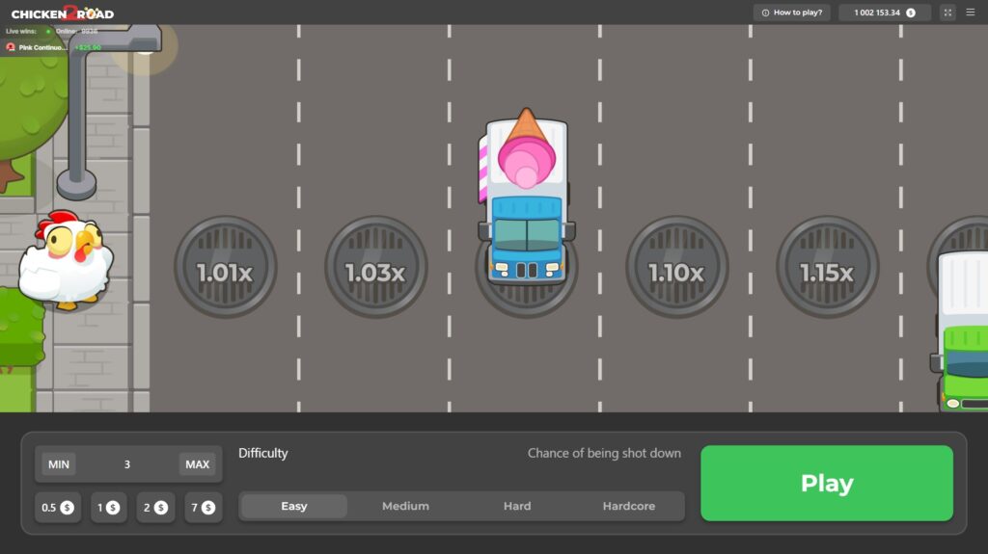Screen dimensions: 988x554
Task: Choose the 0.5 dollar bet preset
Action: tap(58, 507)
